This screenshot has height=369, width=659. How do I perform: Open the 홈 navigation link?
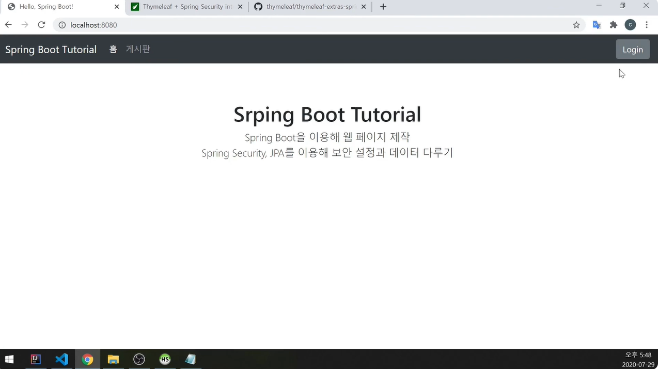[113, 49]
